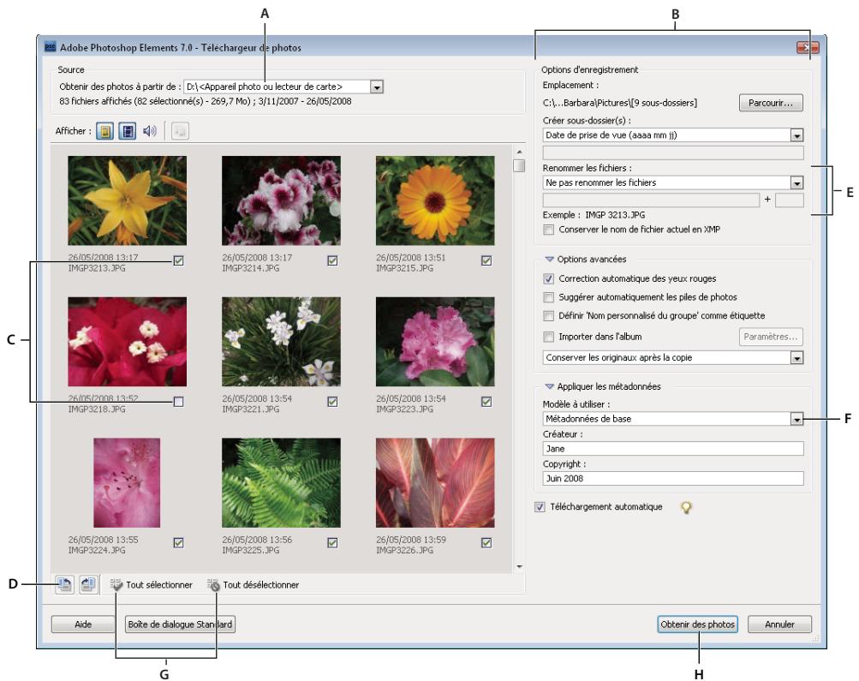
Task: Click the thumbnail list scrollbar handle
Action: click(519, 165)
